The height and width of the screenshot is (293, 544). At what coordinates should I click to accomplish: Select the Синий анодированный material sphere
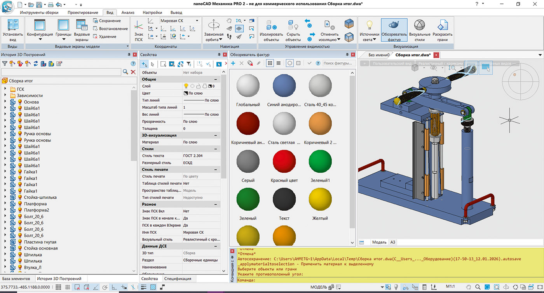pyautogui.click(x=284, y=86)
